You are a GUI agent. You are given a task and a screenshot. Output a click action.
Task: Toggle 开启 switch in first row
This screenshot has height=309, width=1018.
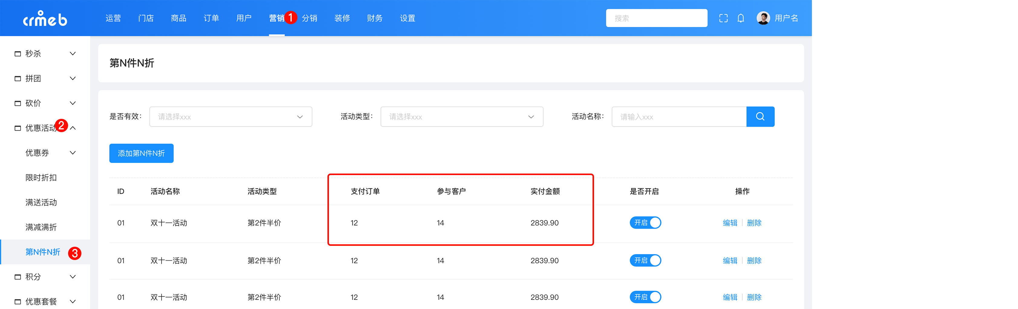(645, 223)
